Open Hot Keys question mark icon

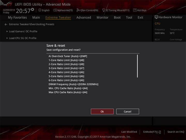point(135,10)
